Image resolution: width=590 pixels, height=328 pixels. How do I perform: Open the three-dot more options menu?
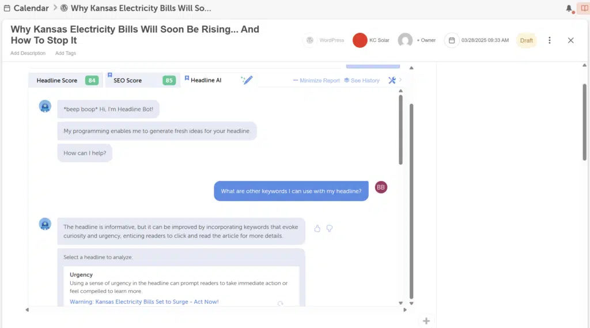(549, 40)
